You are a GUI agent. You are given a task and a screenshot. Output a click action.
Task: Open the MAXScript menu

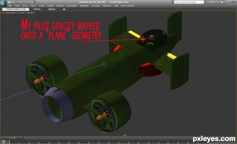tap(107, 6)
